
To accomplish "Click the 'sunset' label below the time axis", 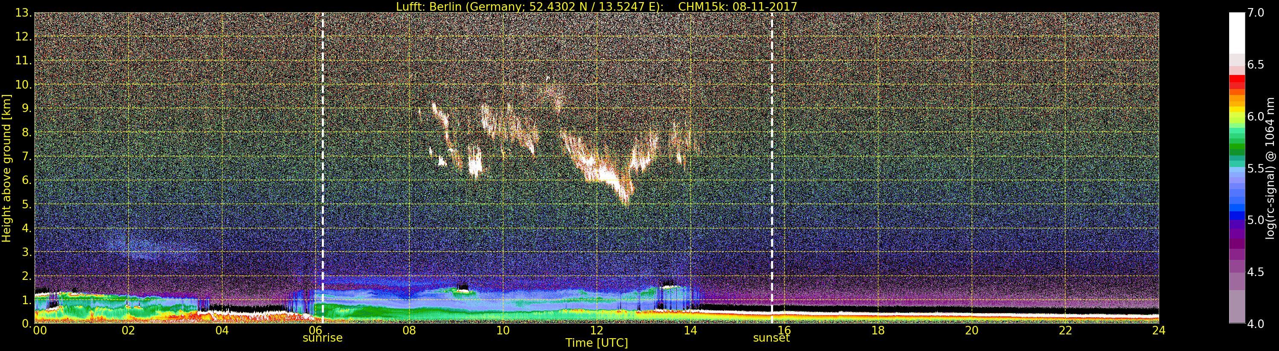I will (x=771, y=338).
